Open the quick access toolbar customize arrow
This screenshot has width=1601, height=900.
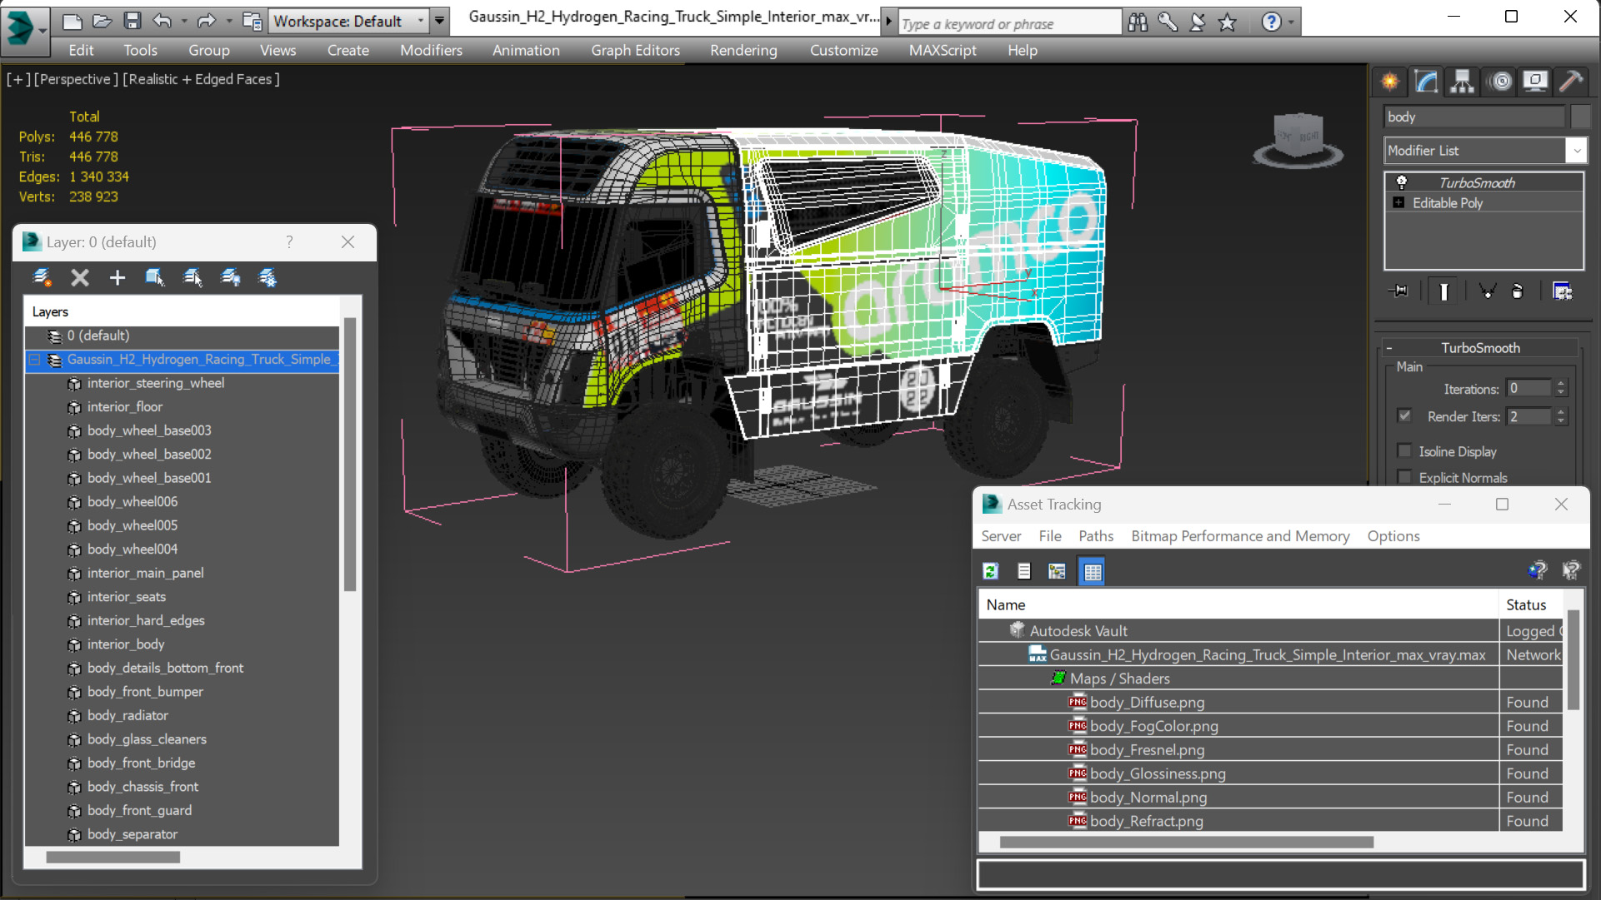coord(439,21)
